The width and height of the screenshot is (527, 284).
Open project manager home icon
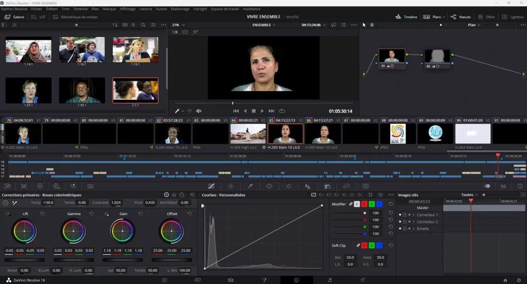click(x=505, y=280)
